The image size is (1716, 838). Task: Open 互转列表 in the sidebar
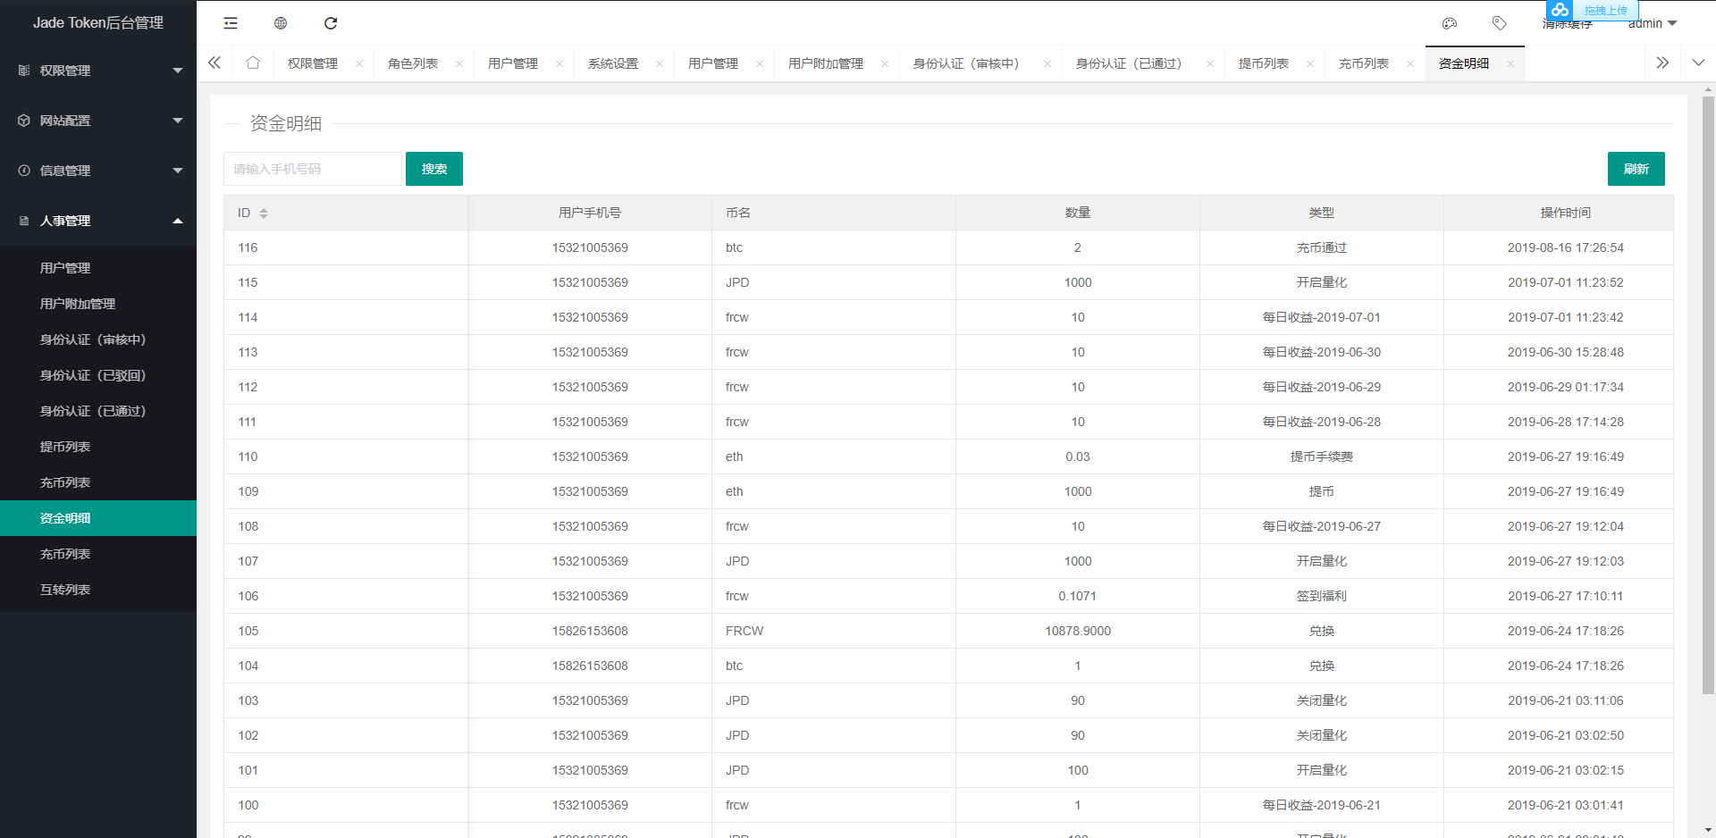click(x=65, y=590)
